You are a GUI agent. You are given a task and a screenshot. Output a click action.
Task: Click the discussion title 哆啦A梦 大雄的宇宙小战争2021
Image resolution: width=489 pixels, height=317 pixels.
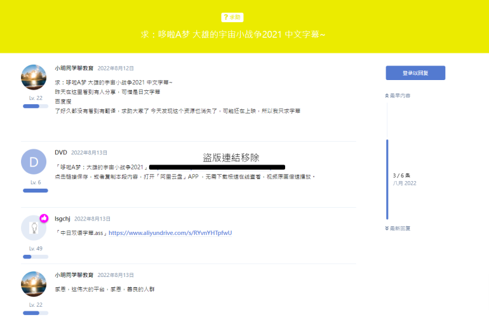click(x=233, y=34)
